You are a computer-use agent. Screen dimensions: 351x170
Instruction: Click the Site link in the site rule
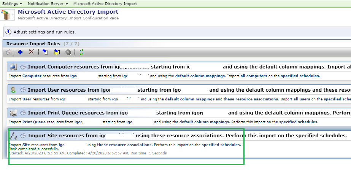(x=26, y=145)
